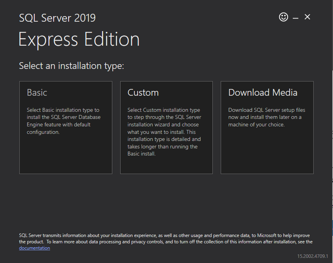
Task: Select the Basic installation type
Action: click(65, 127)
